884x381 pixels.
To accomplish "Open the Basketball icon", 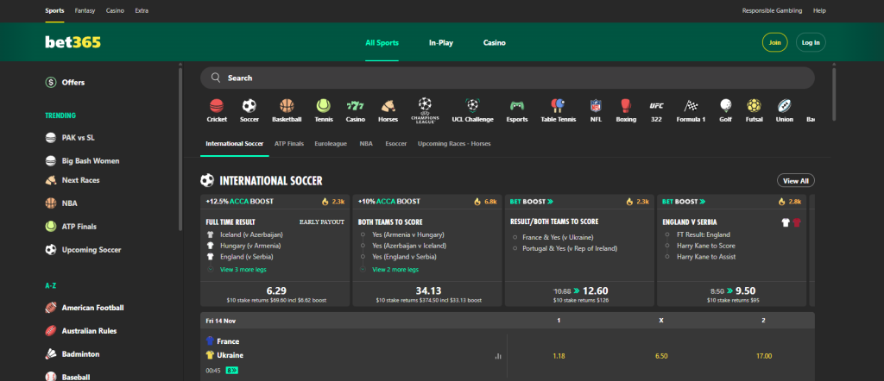I will (287, 105).
